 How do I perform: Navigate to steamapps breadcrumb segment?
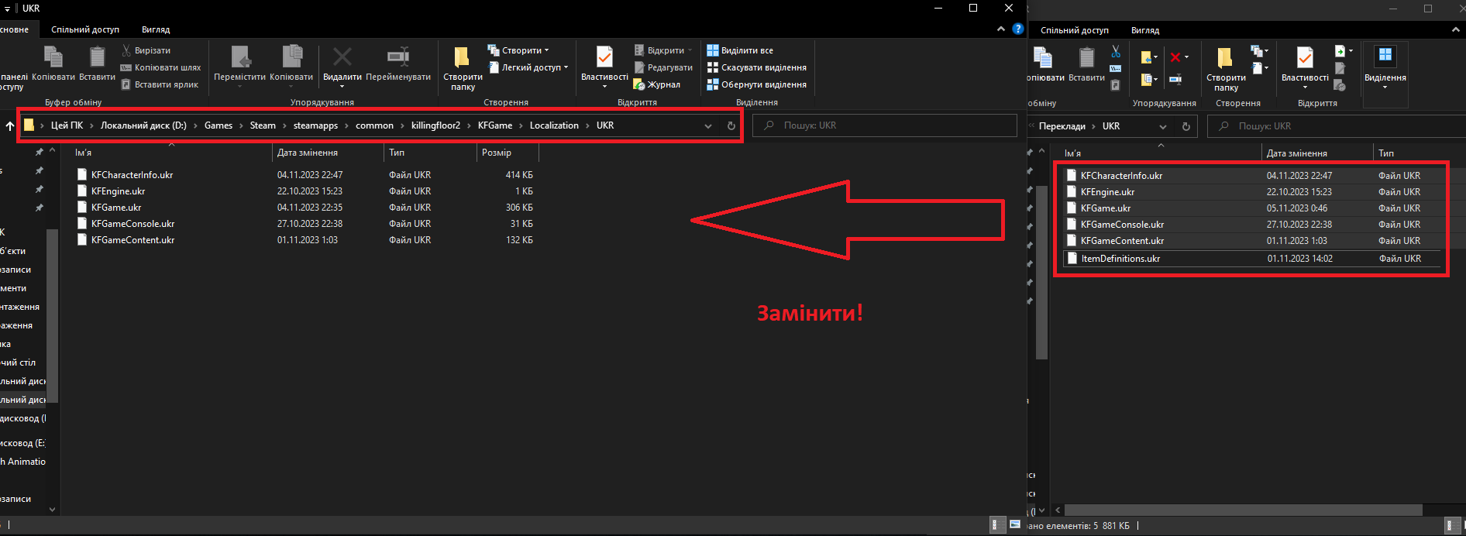315,125
